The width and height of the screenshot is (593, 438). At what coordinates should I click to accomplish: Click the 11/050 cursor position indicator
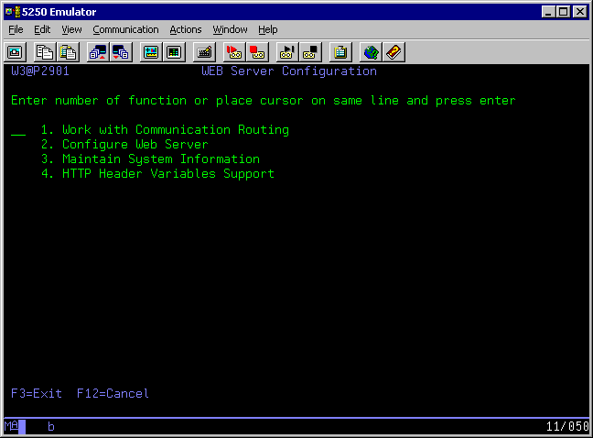coord(567,427)
